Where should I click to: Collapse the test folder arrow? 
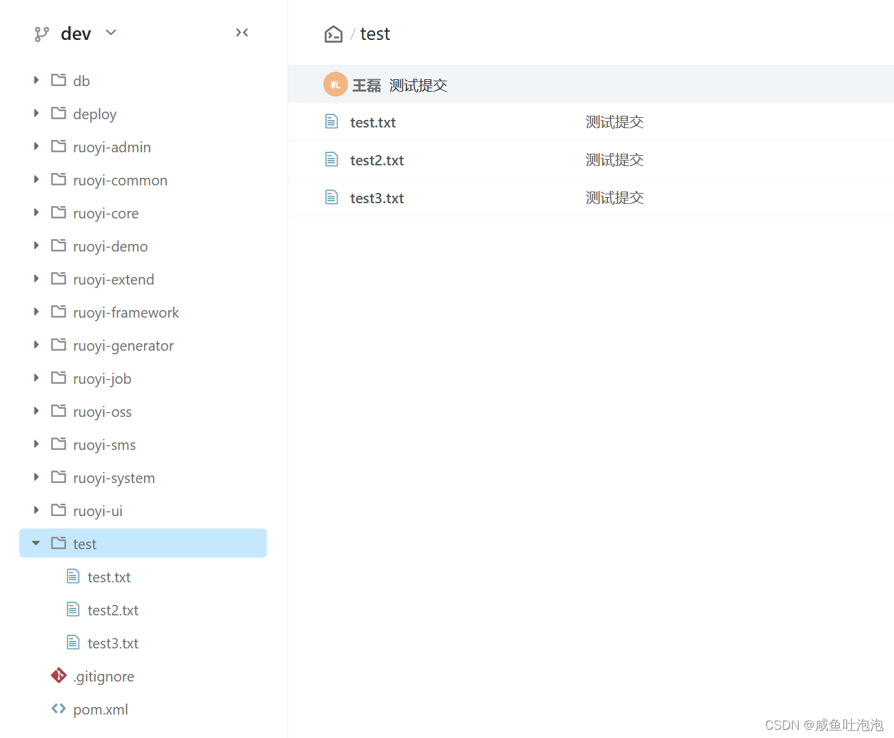coord(36,544)
